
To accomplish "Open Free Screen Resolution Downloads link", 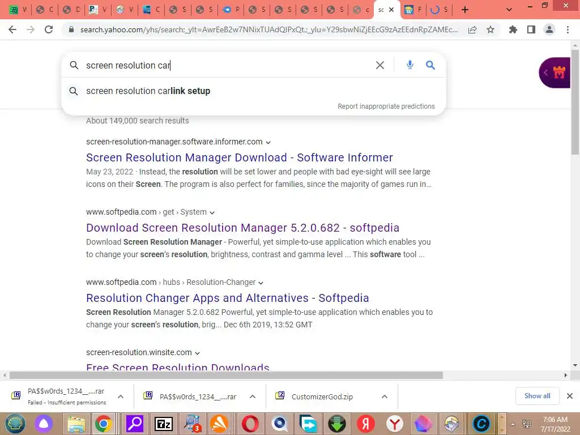I will [177, 366].
